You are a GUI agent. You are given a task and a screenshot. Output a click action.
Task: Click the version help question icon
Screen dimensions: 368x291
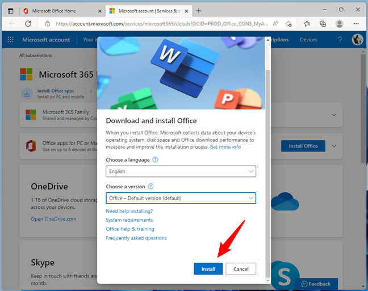[150, 187]
